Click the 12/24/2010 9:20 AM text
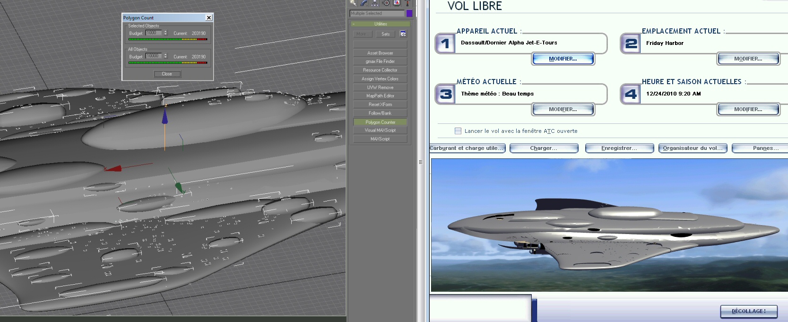This screenshot has height=322, width=788. coord(674,94)
